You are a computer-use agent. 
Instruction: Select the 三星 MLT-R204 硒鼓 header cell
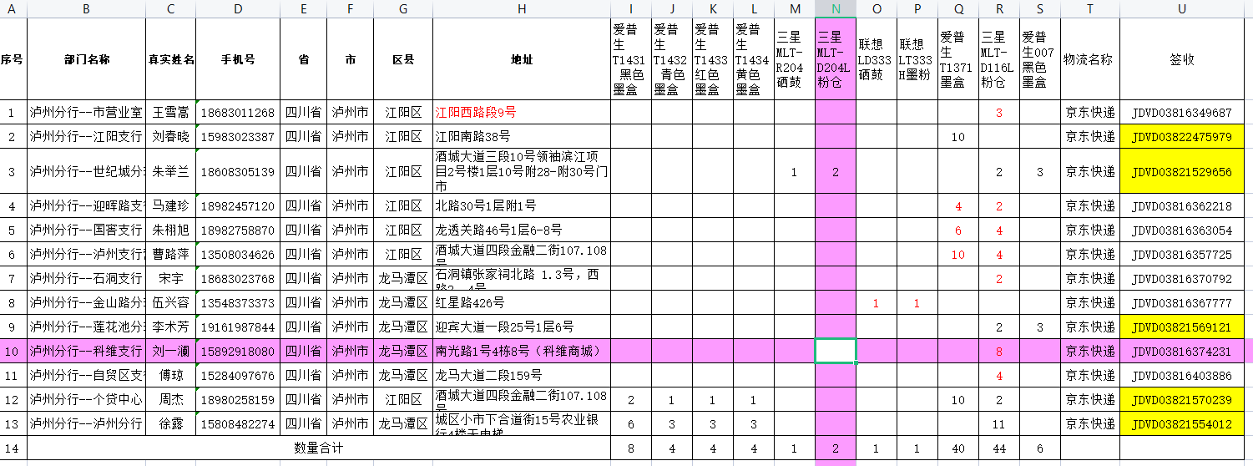click(x=795, y=59)
